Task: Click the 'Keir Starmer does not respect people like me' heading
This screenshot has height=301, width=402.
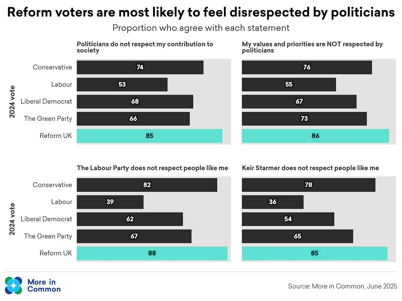Action: 310,168
